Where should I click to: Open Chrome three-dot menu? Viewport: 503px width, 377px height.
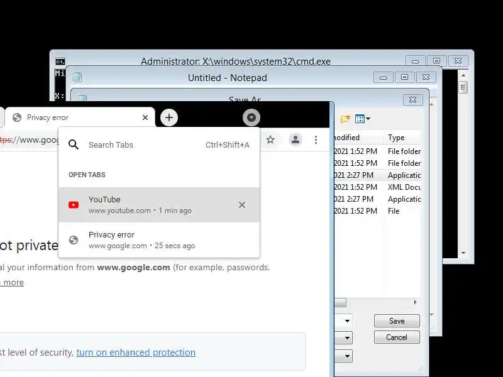pyautogui.click(x=316, y=139)
